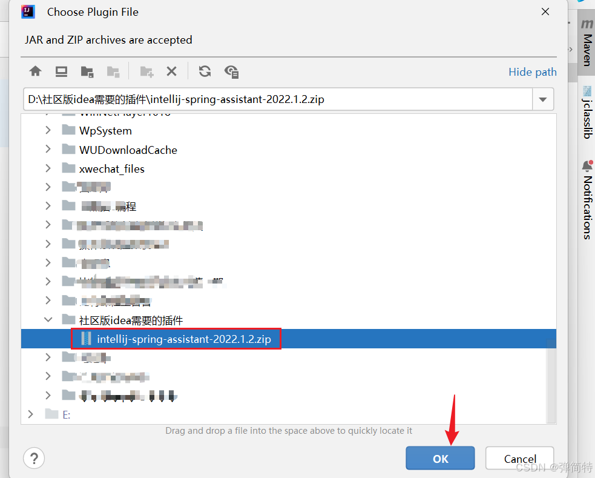The image size is (595, 478).
Task: Create new folder toolbar icon
Action: [146, 71]
